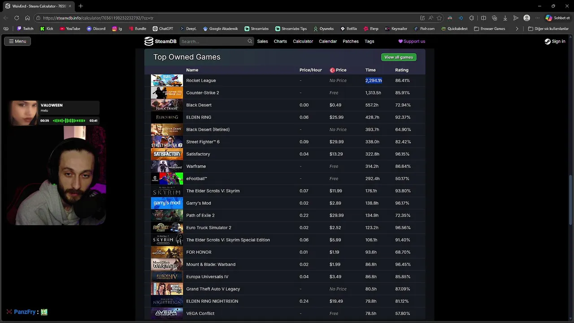574x323 pixels.
Task: Open a new tab with plus icon
Action: click(x=81, y=6)
